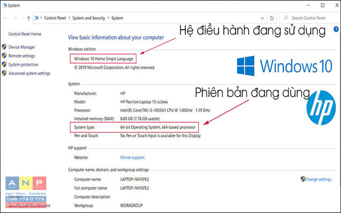Open help with the blue question mark
Image resolution: width=341 pixels, height=213 pixels.
coord(336,29)
